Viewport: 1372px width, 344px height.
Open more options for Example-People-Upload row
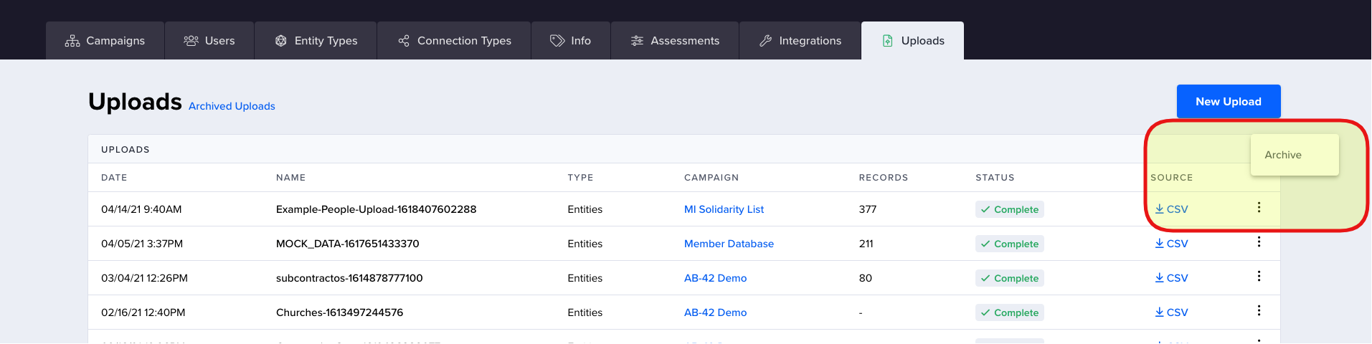point(1259,207)
